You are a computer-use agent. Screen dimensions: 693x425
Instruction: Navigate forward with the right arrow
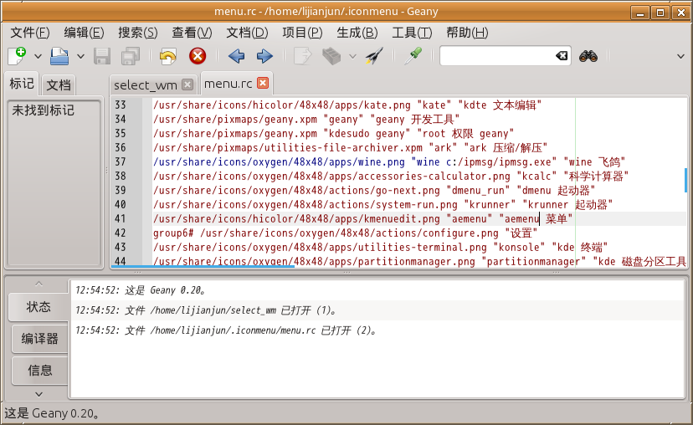click(x=264, y=56)
